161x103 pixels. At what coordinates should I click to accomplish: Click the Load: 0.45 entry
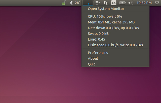[x=97, y=39]
